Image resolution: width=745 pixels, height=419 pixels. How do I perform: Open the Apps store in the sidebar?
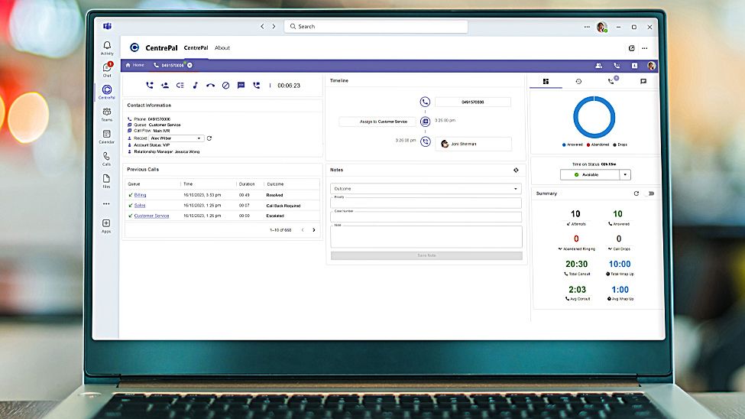(106, 226)
